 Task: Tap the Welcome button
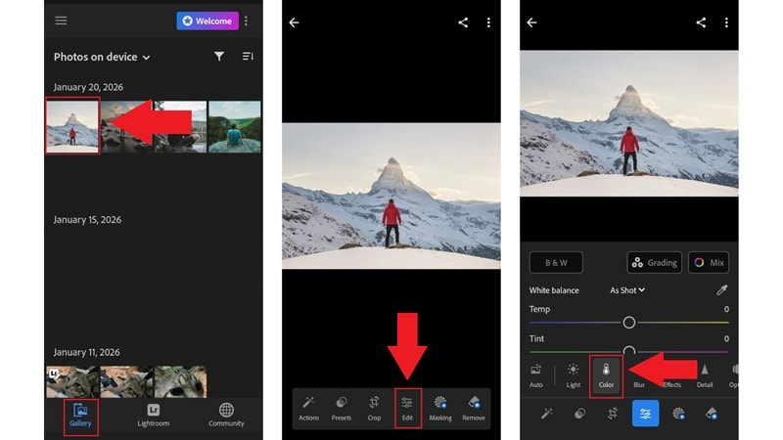point(207,21)
